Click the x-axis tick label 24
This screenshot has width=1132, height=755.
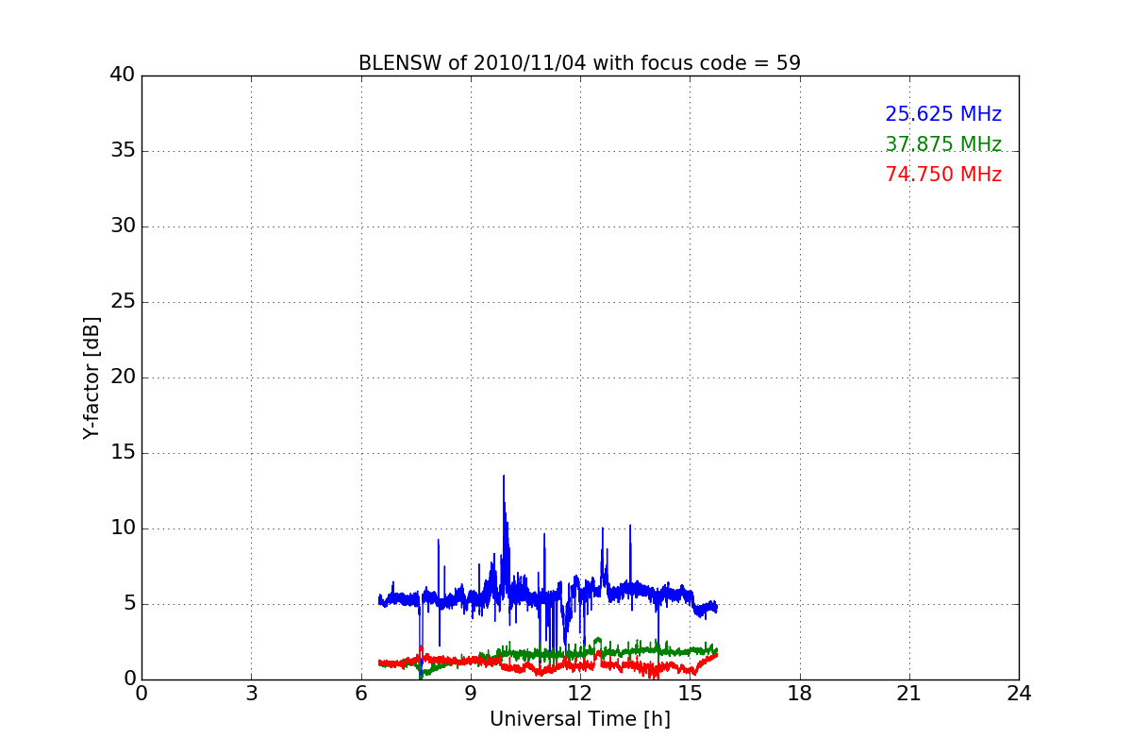tap(1019, 694)
